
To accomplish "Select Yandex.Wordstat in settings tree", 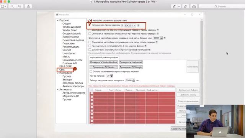I will [x=72, y=27].
